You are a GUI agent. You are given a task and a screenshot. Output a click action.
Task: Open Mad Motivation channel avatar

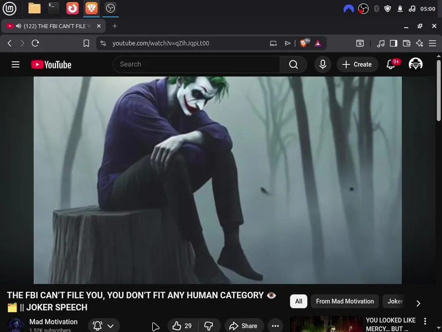point(16,325)
